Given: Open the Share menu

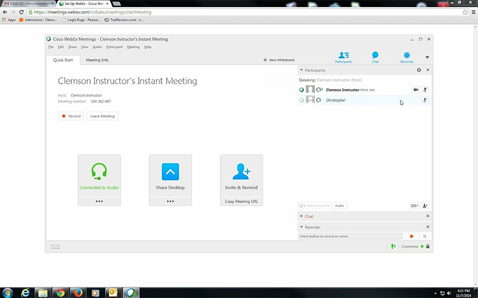Looking at the screenshot, I should (72, 47).
